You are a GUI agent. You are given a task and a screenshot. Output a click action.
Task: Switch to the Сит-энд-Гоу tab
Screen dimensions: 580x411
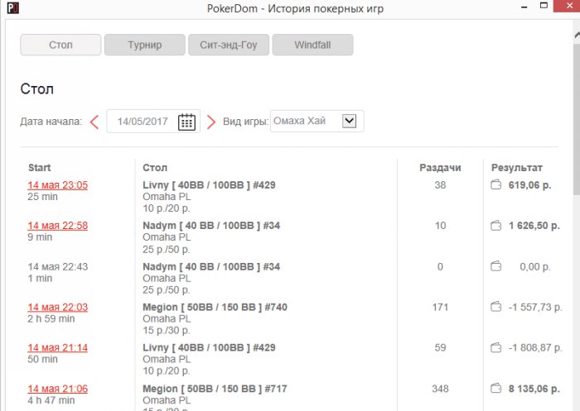(x=229, y=45)
